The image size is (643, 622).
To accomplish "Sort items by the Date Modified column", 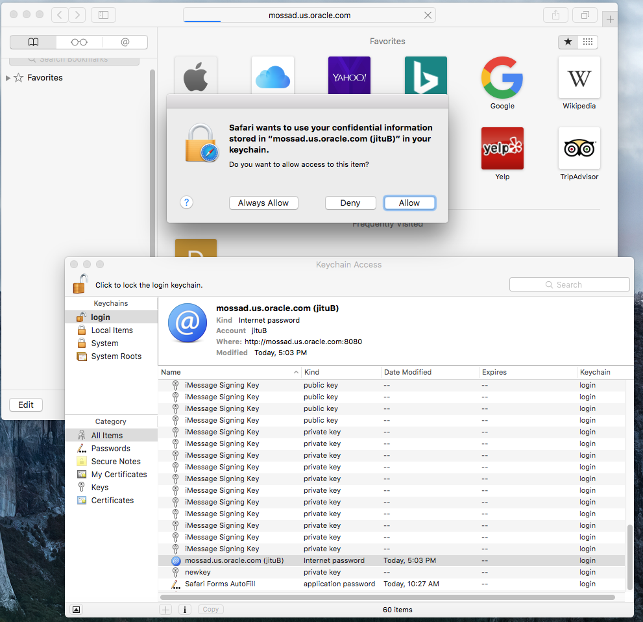I will coord(428,372).
